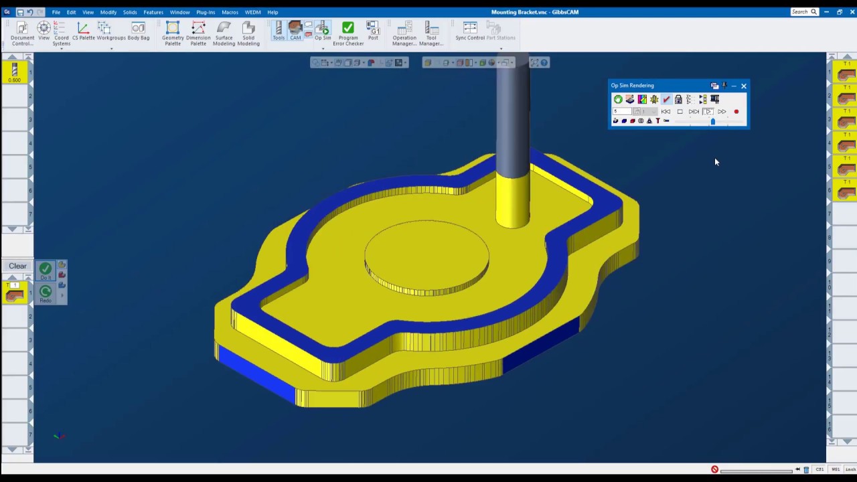Click the Clear button
The height and width of the screenshot is (482, 857).
(x=17, y=266)
